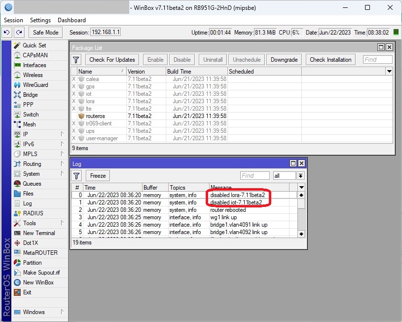Close the Log sub-window
The image size is (402, 322).
301,163
